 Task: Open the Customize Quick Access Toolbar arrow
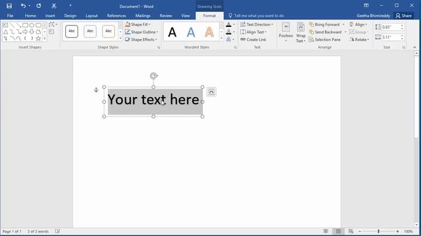[x=70, y=6]
